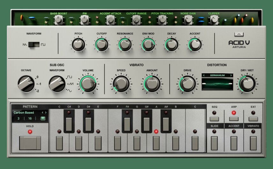Open the Carbon Based pattern name
The width and height of the screenshot is (273, 169).
[x=24, y=112]
